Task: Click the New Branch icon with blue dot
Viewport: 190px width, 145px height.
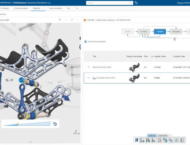Action: click(148, 140)
